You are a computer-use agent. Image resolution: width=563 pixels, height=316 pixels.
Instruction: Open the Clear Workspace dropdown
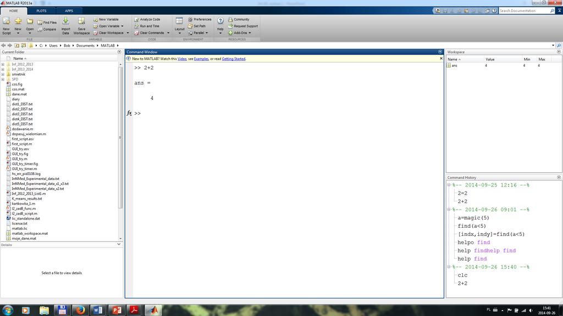(128, 33)
